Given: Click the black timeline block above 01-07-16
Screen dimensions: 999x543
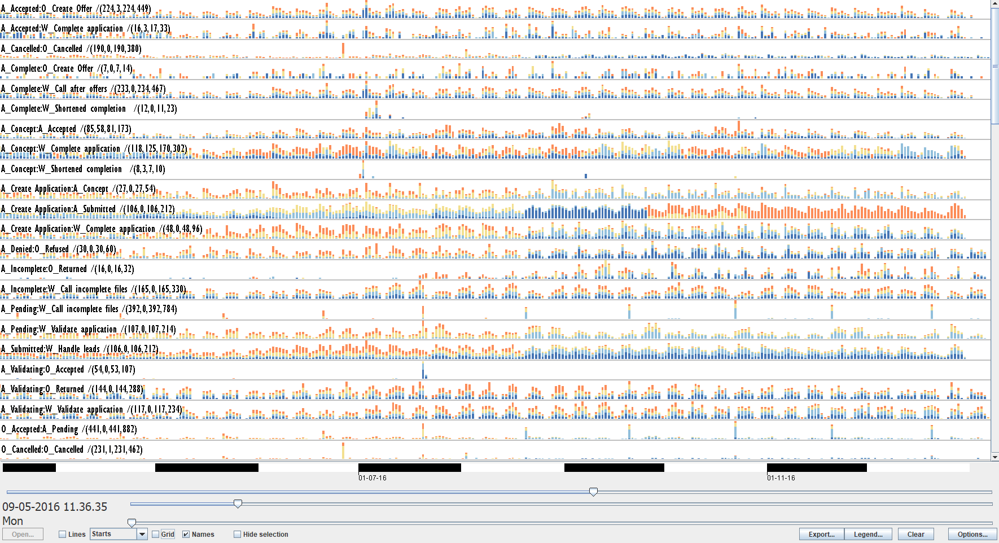Looking at the screenshot, I should point(409,467).
